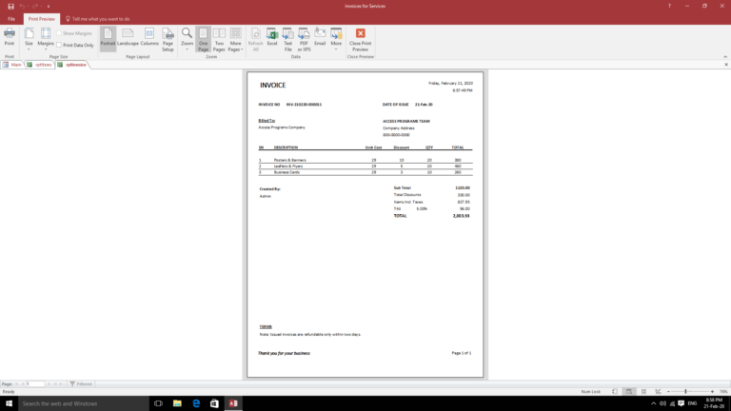Screen dimensions: 731x411
Task: Switch to Report View in status bar
Action: point(615,392)
